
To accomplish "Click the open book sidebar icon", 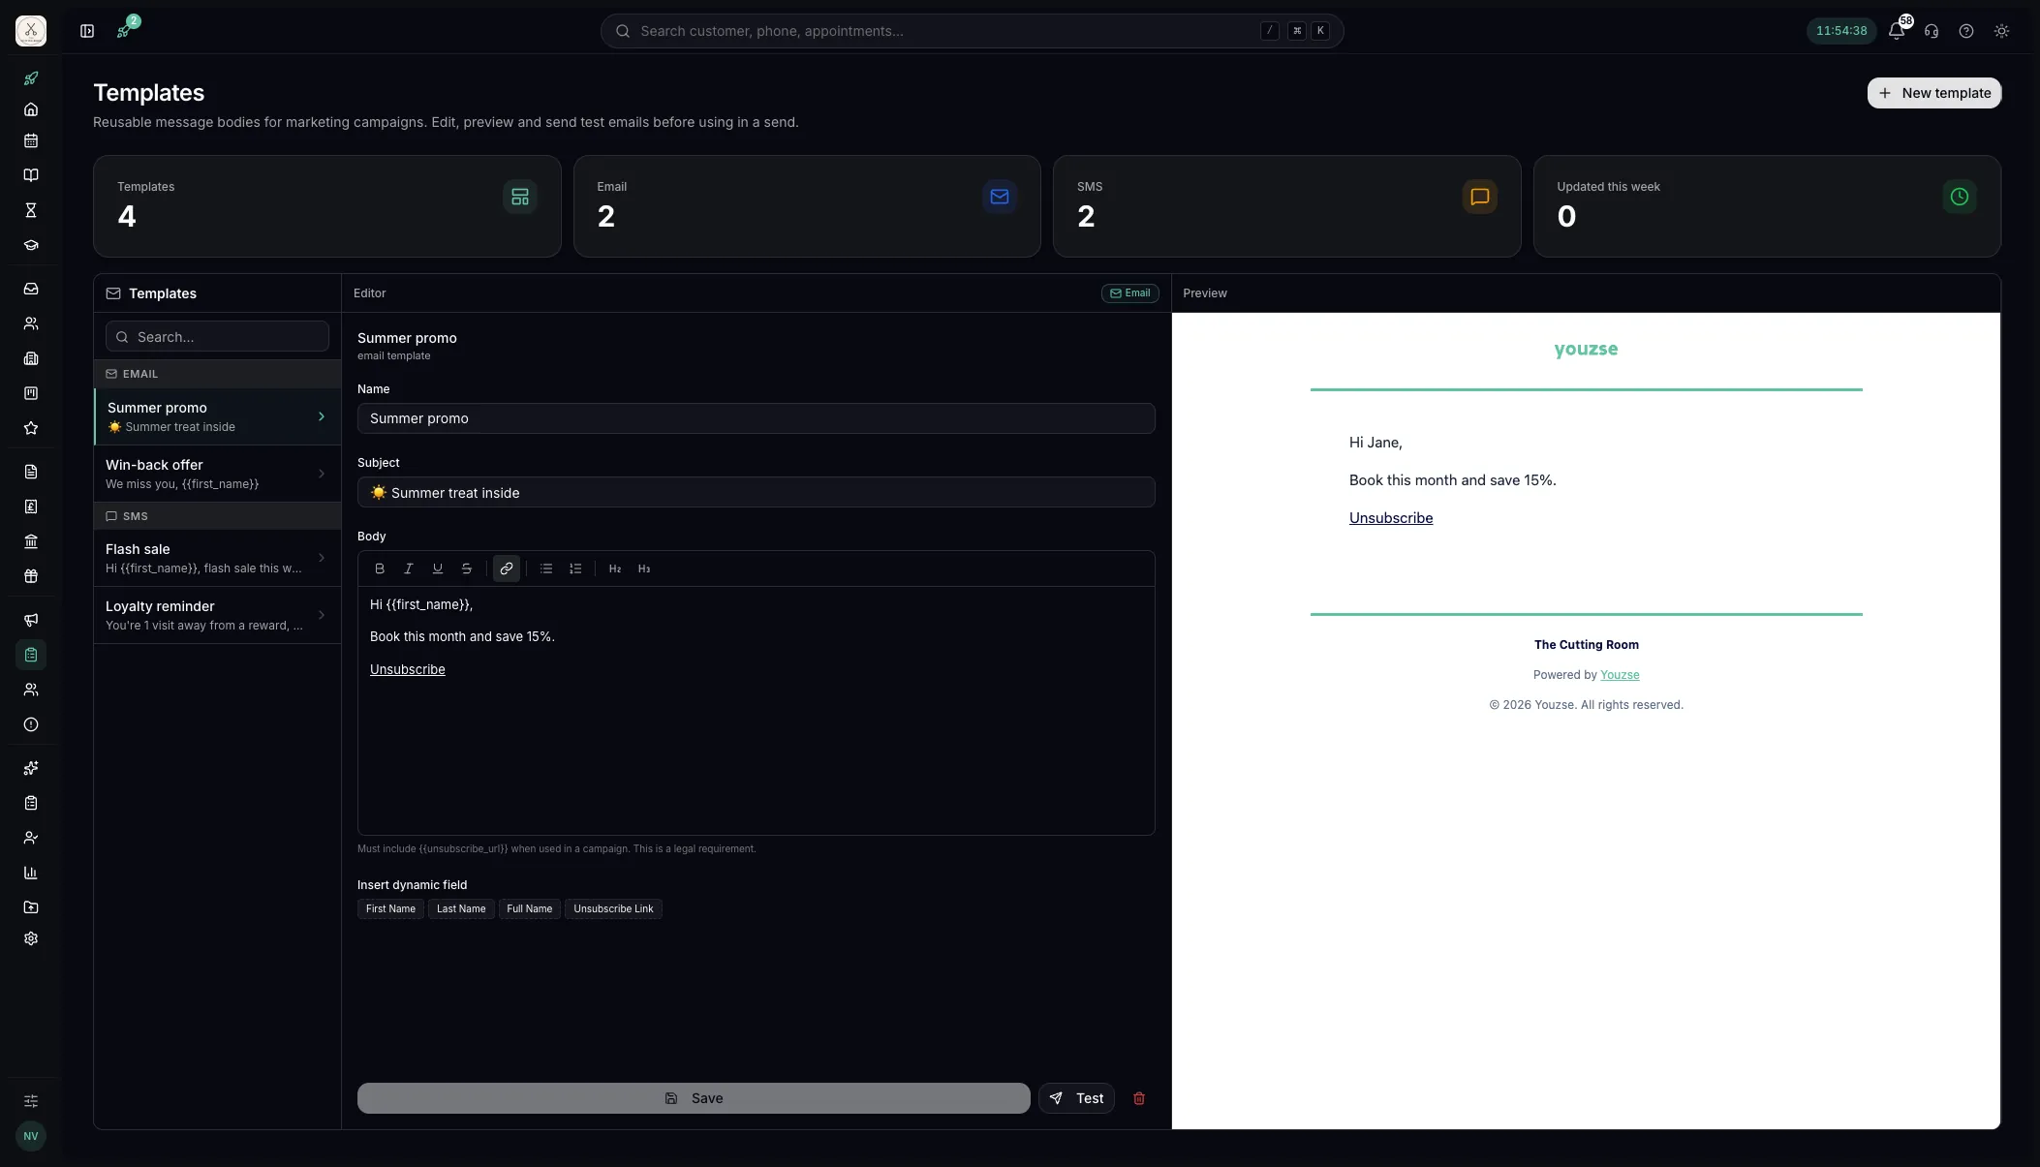I will click(31, 175).
